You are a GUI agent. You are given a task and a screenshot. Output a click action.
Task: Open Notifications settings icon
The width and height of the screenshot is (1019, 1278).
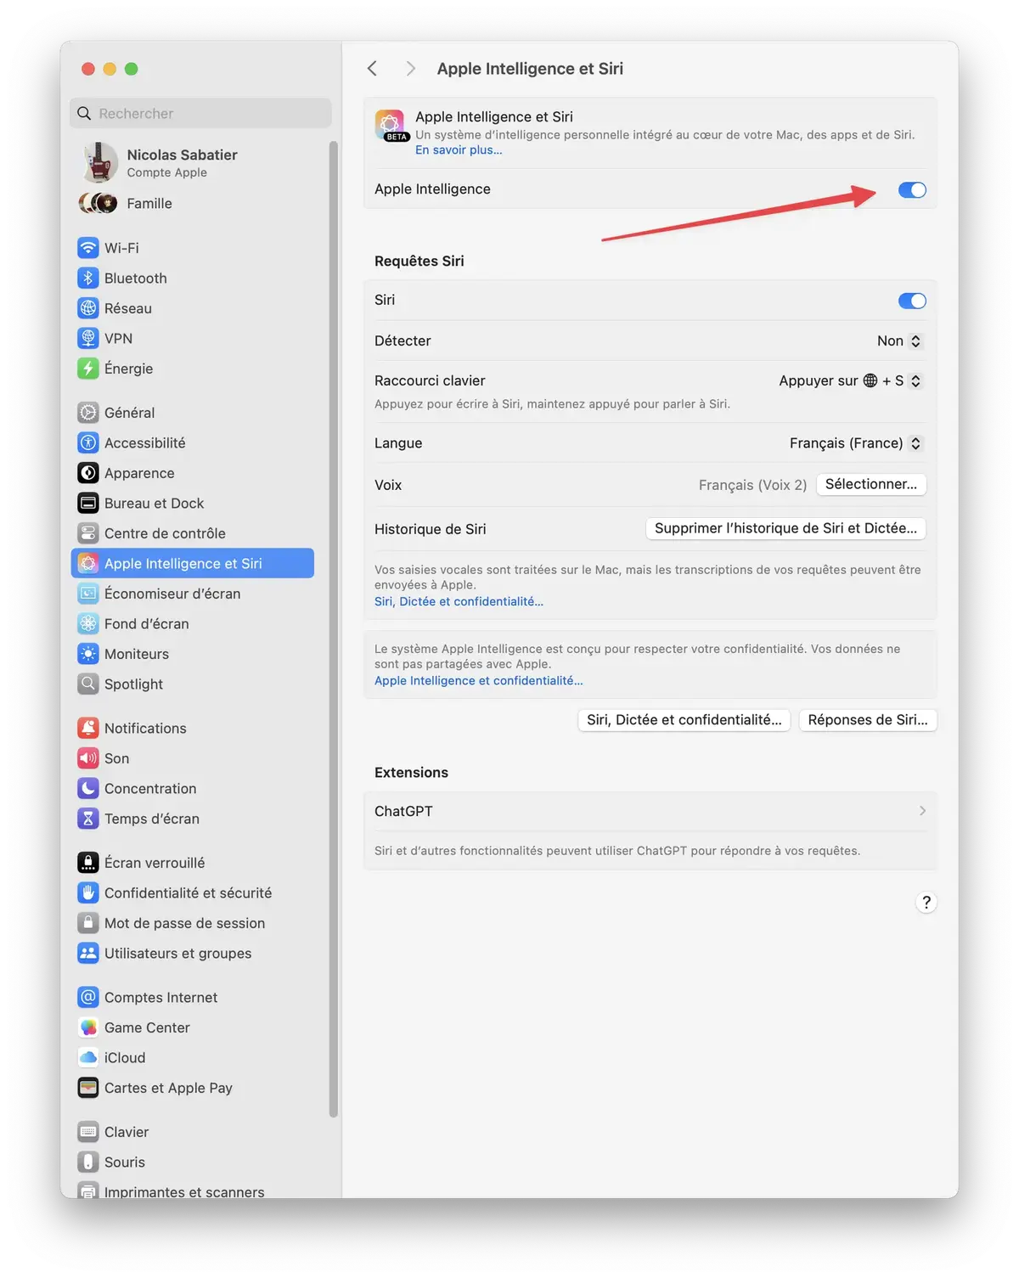point(89,727)
